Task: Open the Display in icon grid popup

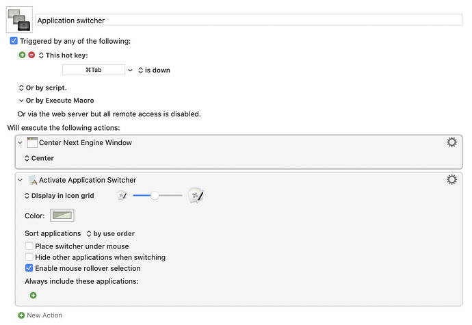Action: tap(59, 196)
